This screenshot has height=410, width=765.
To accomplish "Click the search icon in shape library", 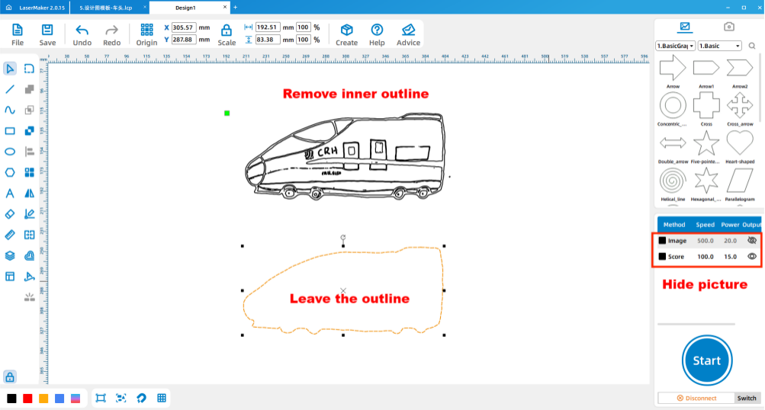I will click(x=752, y=46).
